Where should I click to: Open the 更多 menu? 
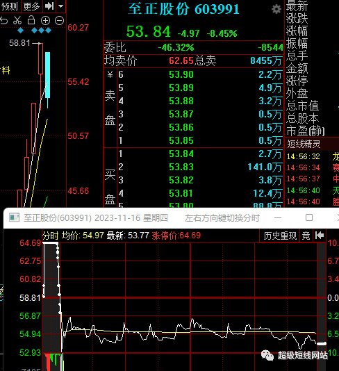tap(31, 6)
